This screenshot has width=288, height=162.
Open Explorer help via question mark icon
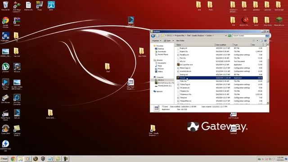click(x=265, y=40)
